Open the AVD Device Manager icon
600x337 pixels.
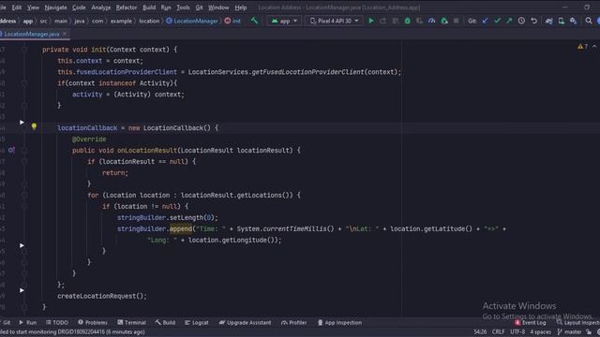(x=562, y=21)
